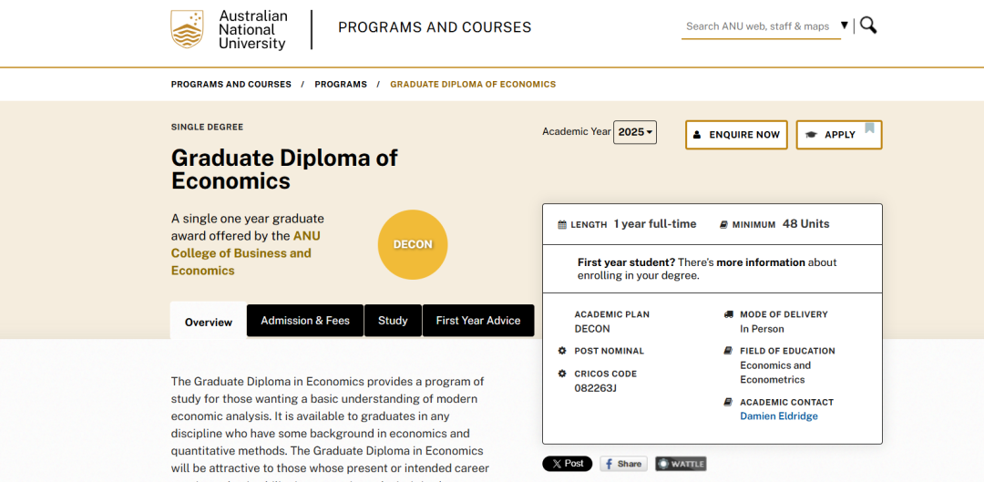Switch to the Admission & Fees tab
This screenshot has width=984, height=482.
tap(305, 321)
